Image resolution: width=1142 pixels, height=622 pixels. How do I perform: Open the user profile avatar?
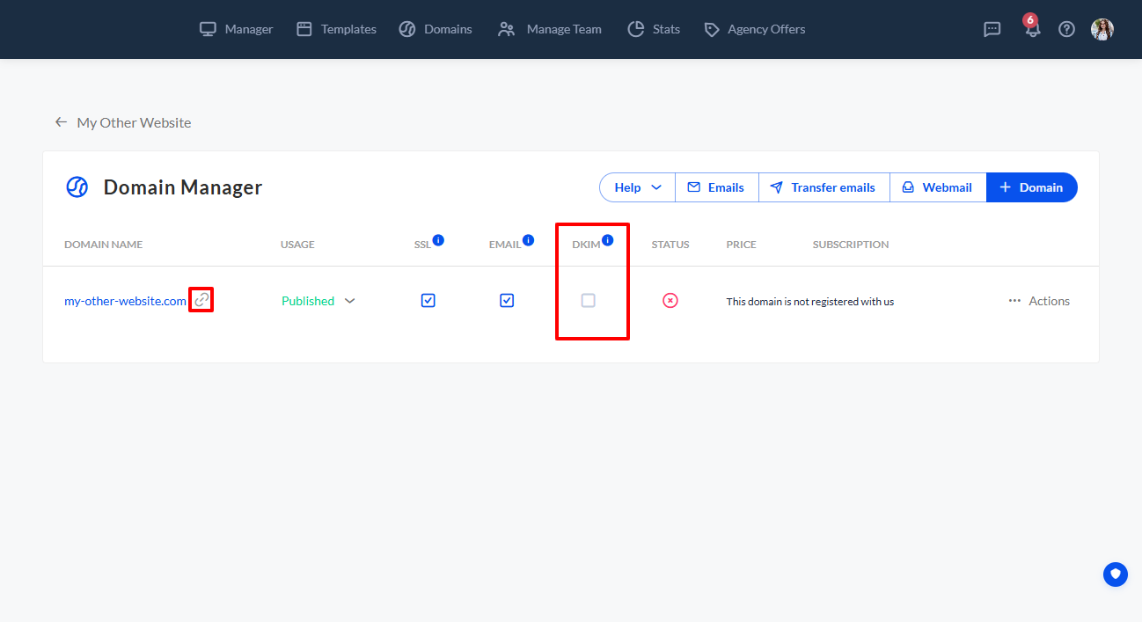[1102, 29]
